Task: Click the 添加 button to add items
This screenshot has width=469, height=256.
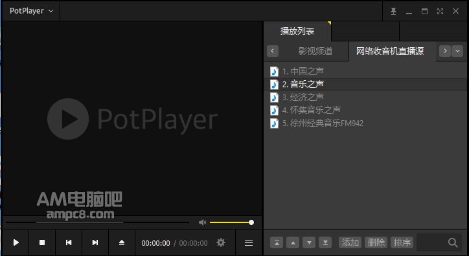Action: click(x=350, y=242)
